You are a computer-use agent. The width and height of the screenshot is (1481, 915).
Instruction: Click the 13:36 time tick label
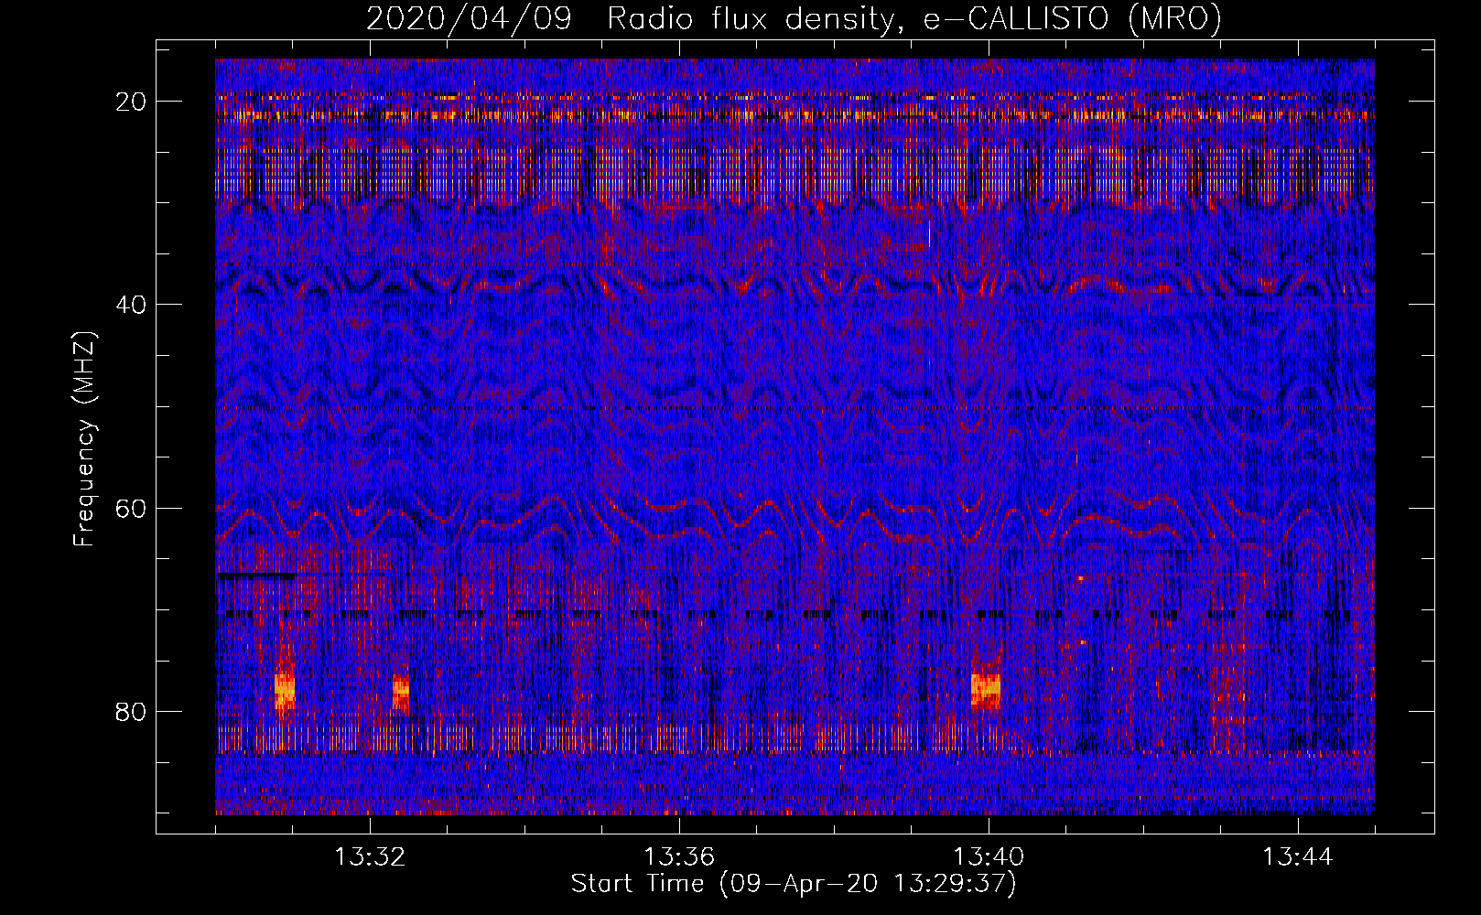[679, 857]
